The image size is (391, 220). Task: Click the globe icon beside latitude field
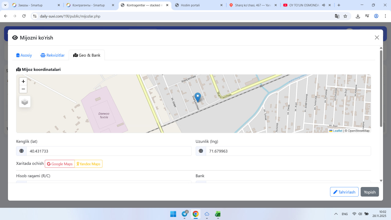(21, 151)
